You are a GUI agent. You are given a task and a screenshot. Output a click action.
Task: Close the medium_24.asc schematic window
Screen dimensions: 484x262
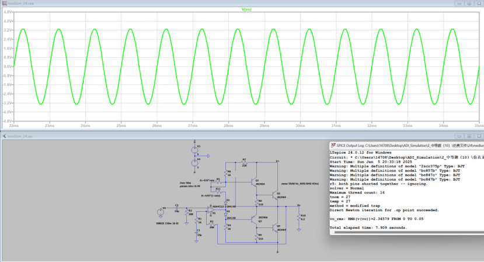(x=479, y=136)
